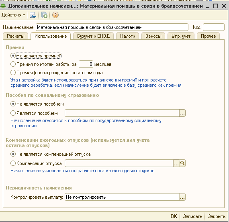Switch to the Расчеты tab
Screen dimensions: 229x222
[x=16, y=36]
